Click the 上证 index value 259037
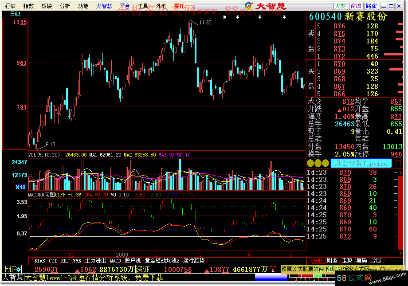 click(x=46, y=270)
